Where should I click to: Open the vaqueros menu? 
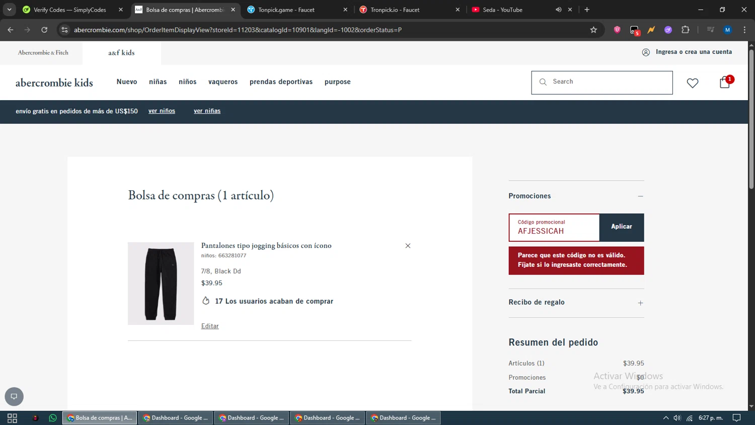click(223, 82)
